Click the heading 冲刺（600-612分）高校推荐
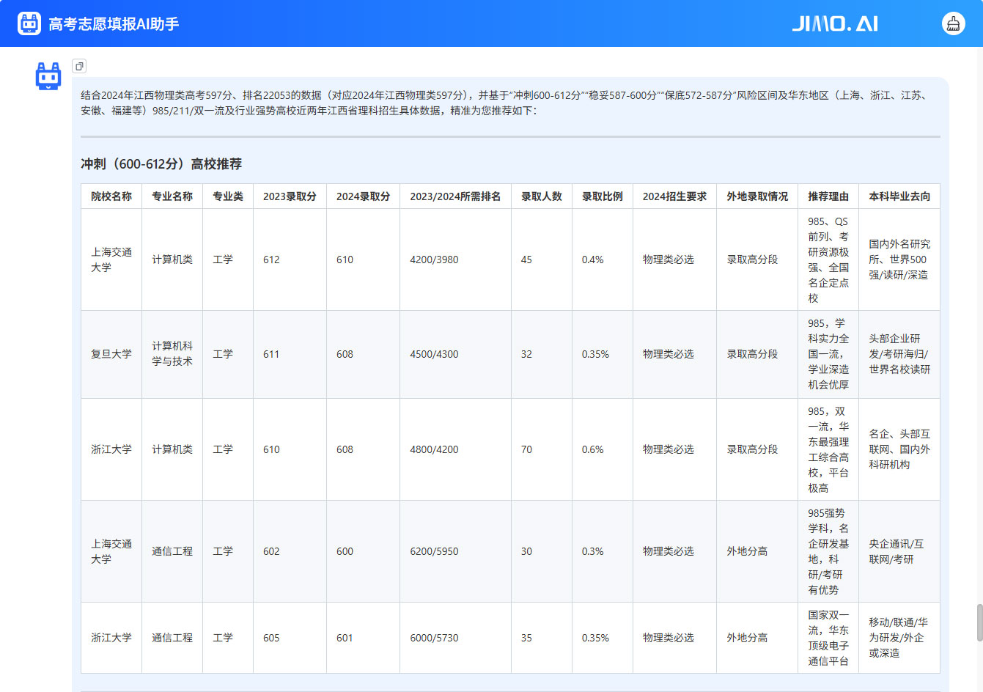Screen dimensions: 983x692 pyautogui.click(x=161, y=163)
